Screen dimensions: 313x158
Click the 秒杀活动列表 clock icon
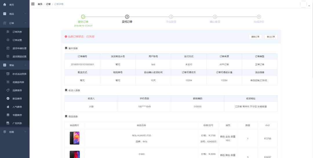coord(8,74)
